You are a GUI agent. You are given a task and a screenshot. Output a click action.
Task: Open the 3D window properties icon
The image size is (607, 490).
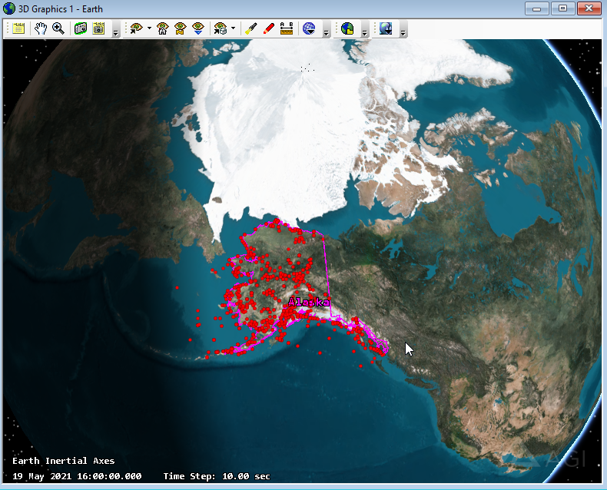(18, 28)
